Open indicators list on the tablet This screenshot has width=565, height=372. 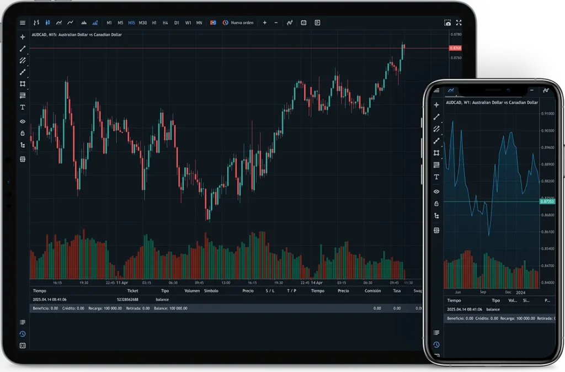pos(290,23)
